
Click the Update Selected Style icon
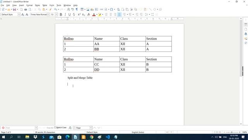pos(23,14)
